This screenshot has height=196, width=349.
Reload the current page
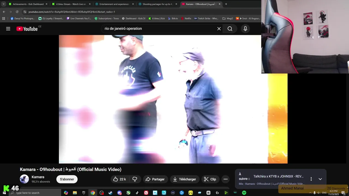[17, 12]
